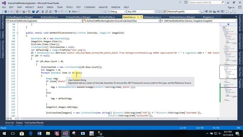The width and height of the screenshot is (243, 137).
Task: Open the Server Explorer side panel
Action: (3, 22)
